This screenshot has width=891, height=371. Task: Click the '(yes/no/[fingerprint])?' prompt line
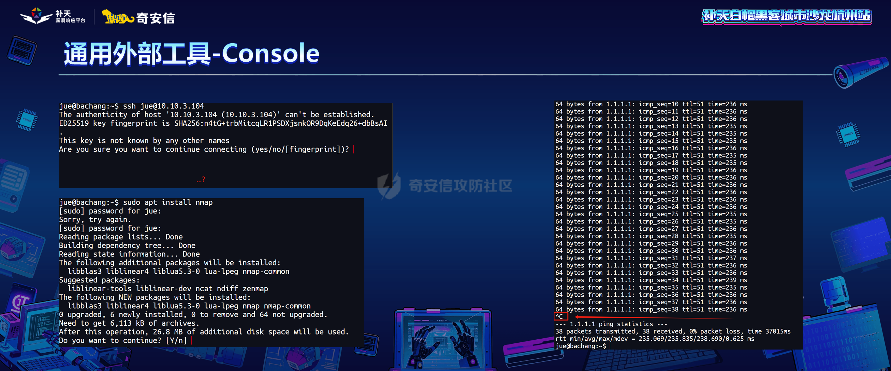pos(204,149)
